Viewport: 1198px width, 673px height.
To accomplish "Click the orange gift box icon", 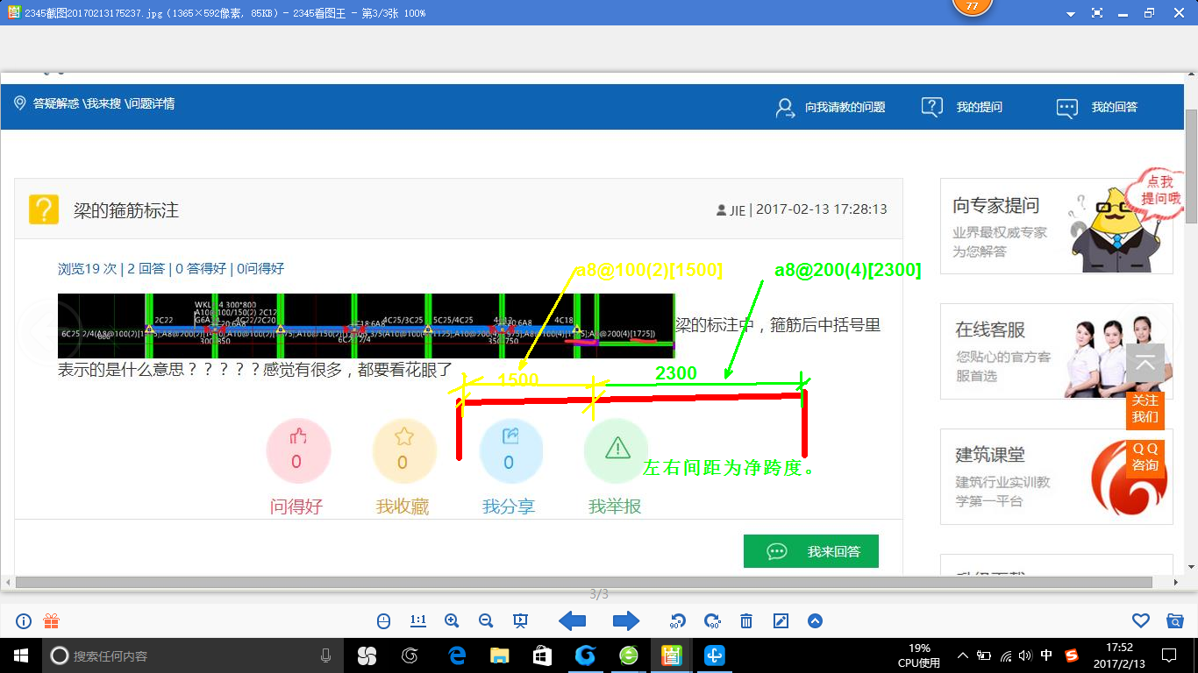I will [x=51, y=621].
